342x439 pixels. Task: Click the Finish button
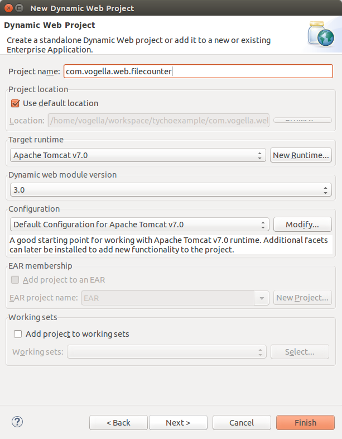305,423
